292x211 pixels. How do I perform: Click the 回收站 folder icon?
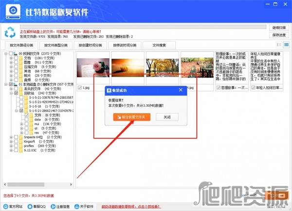[x=21, y=93]
